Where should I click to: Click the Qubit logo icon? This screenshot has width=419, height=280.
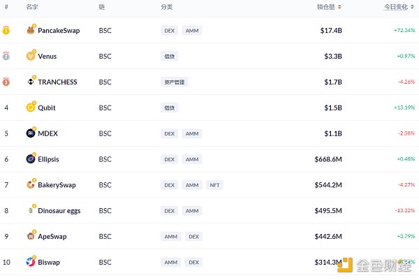[31, 108]
